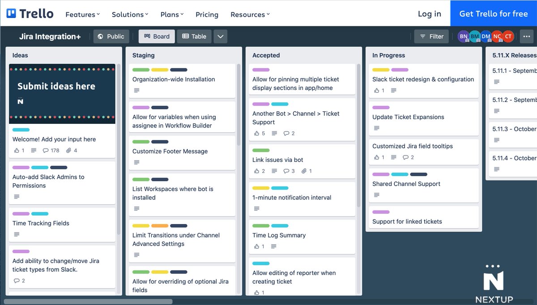
Task: Open the Time Tracking Fields card
Action: pos(62,225)
